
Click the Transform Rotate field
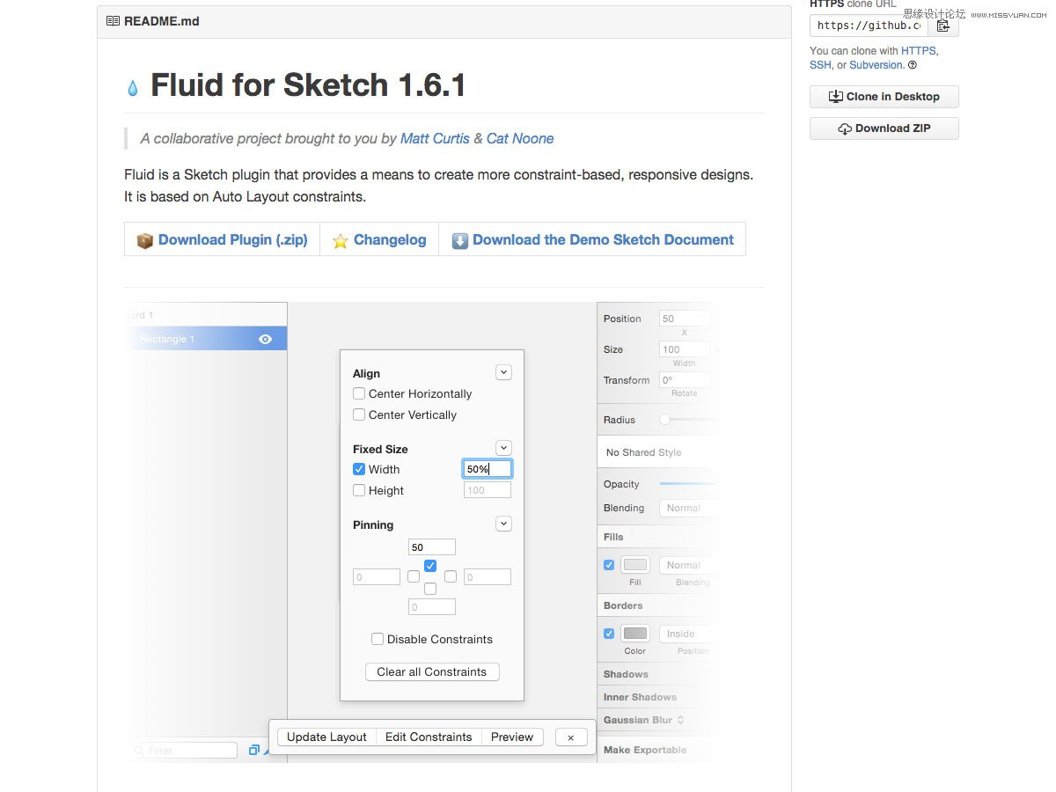(x=685, y=380)
